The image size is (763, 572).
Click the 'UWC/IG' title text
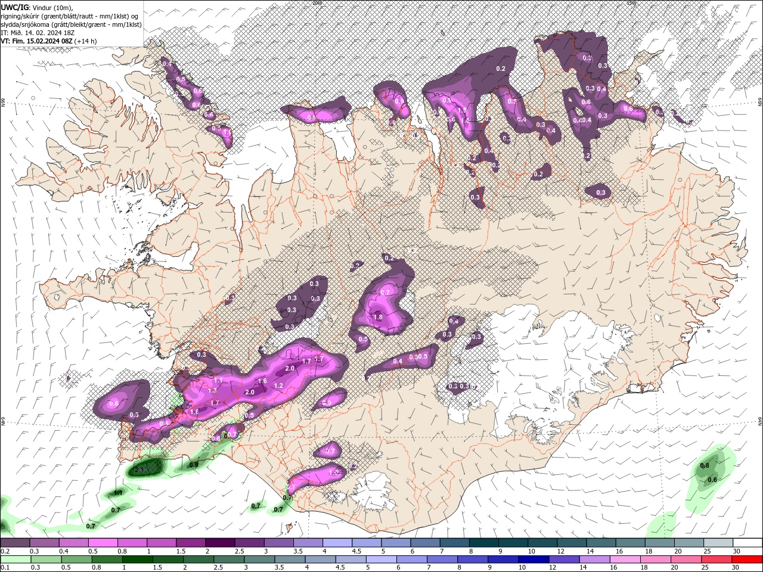point(14,7)
